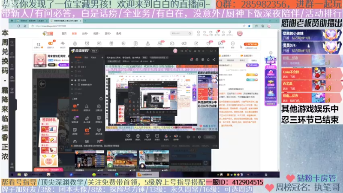The height and width of the screenshot is (193, 343).
Task: Open the bear-face virtual avatar tool
Action: tap(99, 131)
